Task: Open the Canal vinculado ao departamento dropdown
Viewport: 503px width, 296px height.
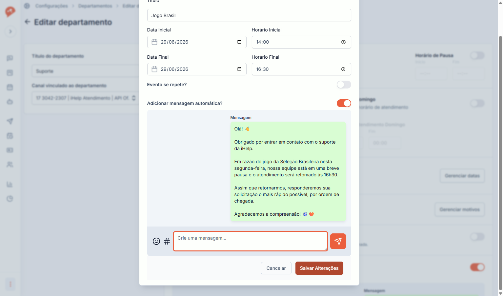Action: pyautogui.click(x=85, y=98)
